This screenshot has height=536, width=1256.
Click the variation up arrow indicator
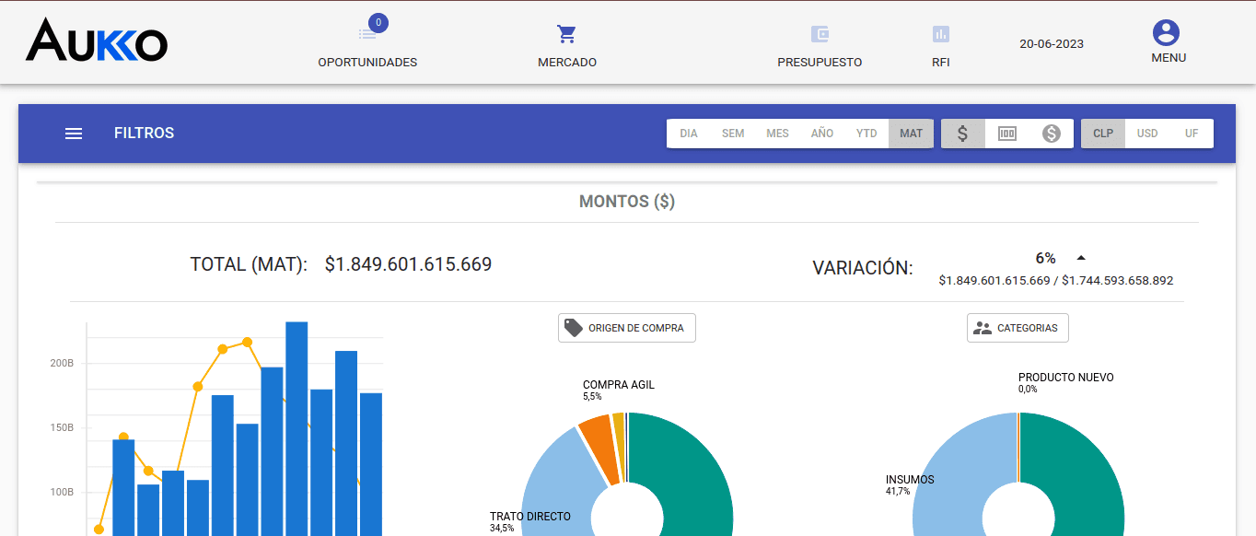pos(1081,258)
